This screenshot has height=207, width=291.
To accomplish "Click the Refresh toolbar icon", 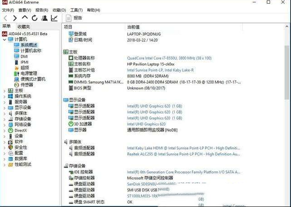I will tap(35, 18).
